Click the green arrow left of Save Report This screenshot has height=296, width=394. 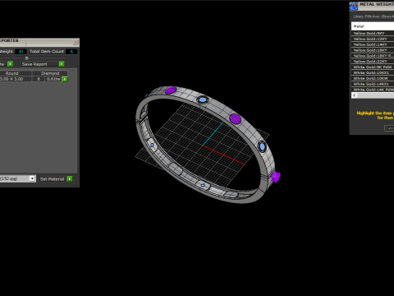(10, 64)
